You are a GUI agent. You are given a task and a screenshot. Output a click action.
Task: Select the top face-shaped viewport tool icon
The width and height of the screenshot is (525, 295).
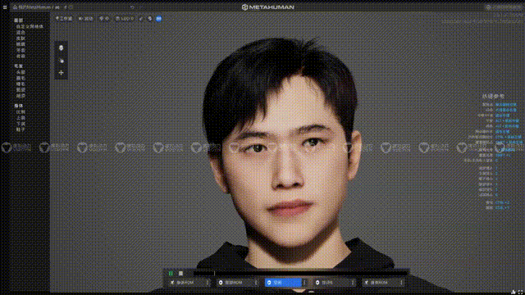point(61,48)
